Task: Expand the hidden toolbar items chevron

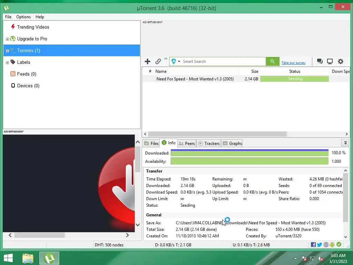Action: (166, 59)
